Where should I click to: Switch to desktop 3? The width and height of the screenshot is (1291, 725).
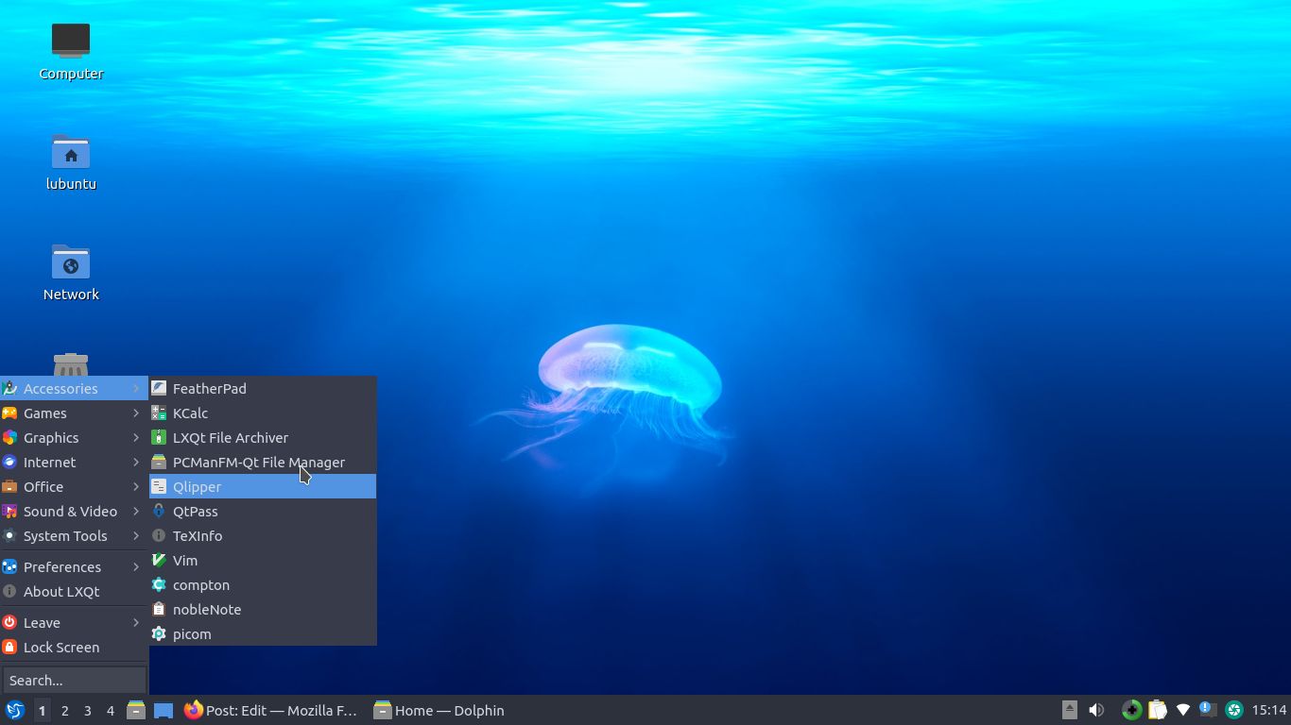[x=87, y=710]
